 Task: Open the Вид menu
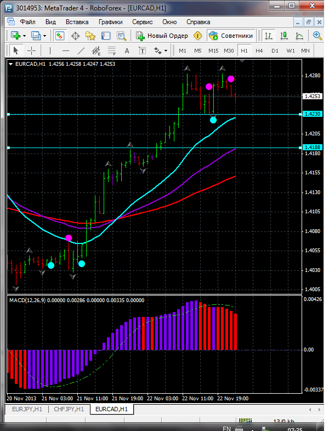50,22
